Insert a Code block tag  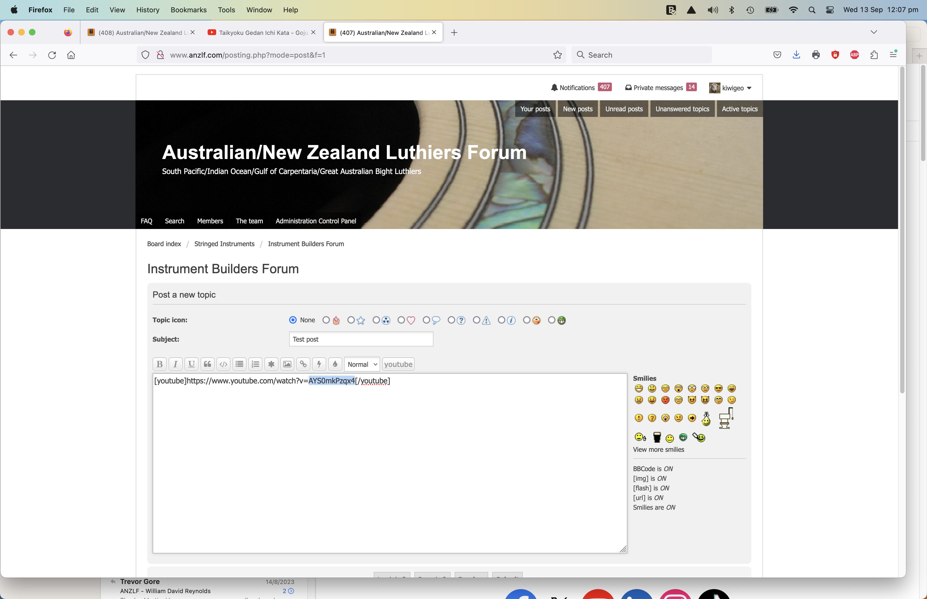click(x=223, y=364)
